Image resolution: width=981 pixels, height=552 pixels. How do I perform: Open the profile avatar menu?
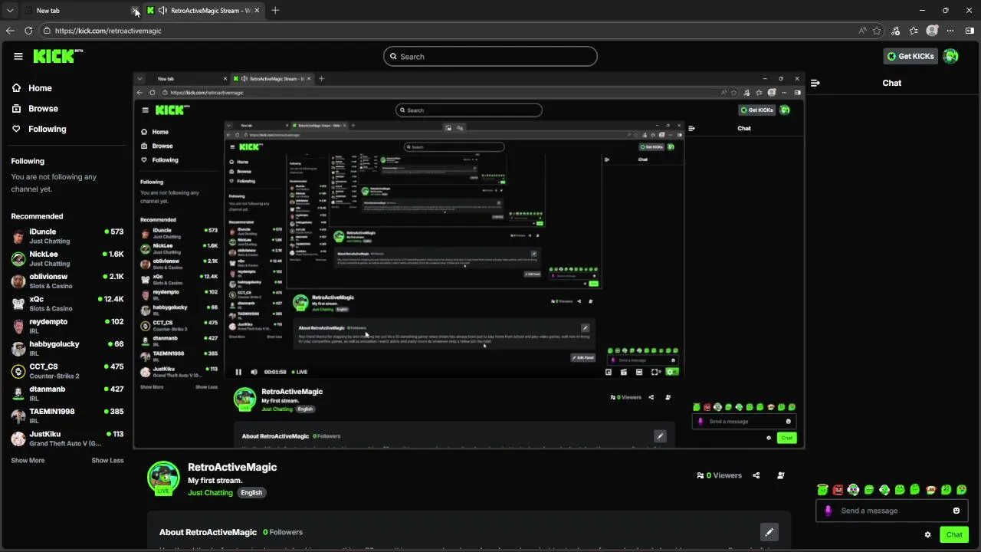click(950, 56)
